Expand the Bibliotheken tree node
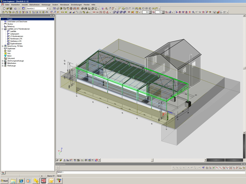 3,63
